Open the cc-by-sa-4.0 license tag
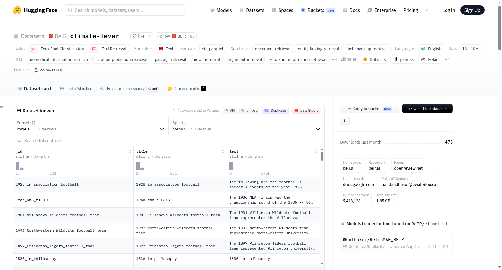The image size is (502, 270). [x=49, y=70]
